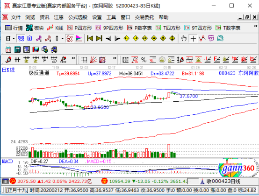Screen dimensions: 259x196
Task: Click the 收000423日线 status entry
Action: click(223, 182)
